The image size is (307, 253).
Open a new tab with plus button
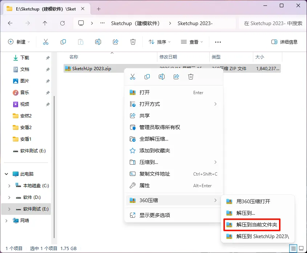[99, 9]
